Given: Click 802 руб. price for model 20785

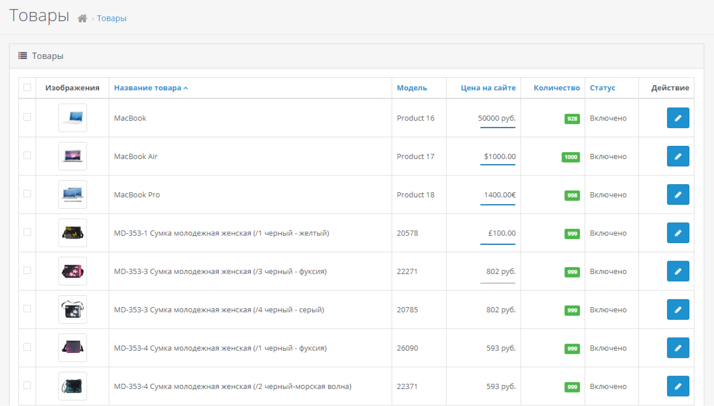Looking at the screenshot, I should [501, 310].
